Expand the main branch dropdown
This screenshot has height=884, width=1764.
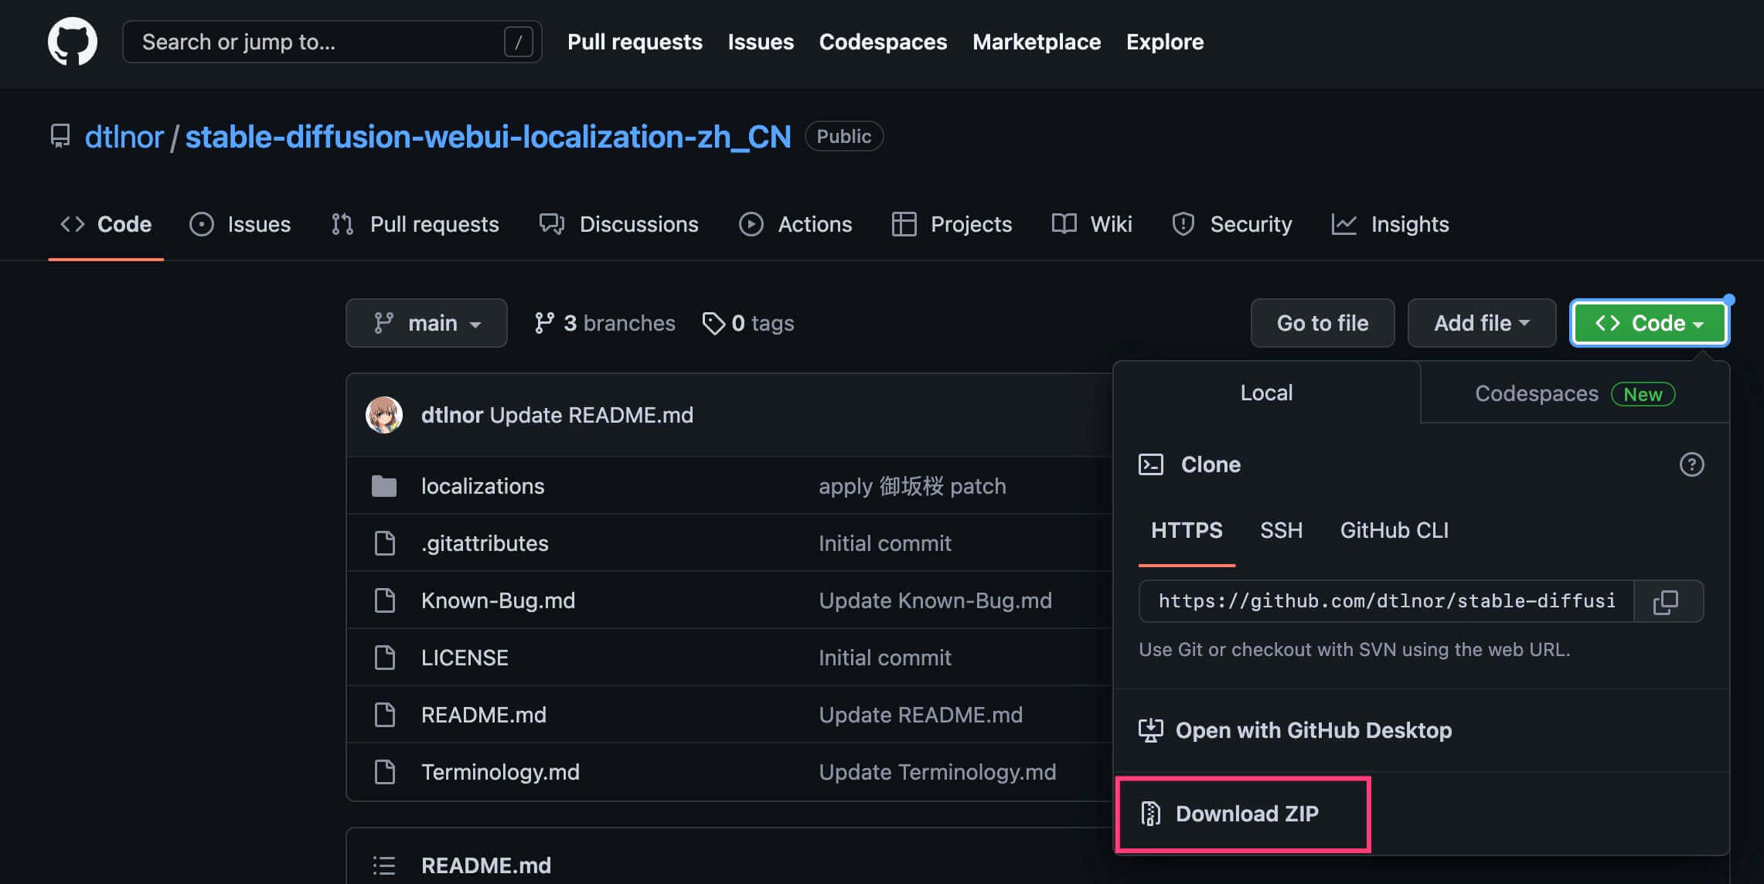(x=426, y=323)
